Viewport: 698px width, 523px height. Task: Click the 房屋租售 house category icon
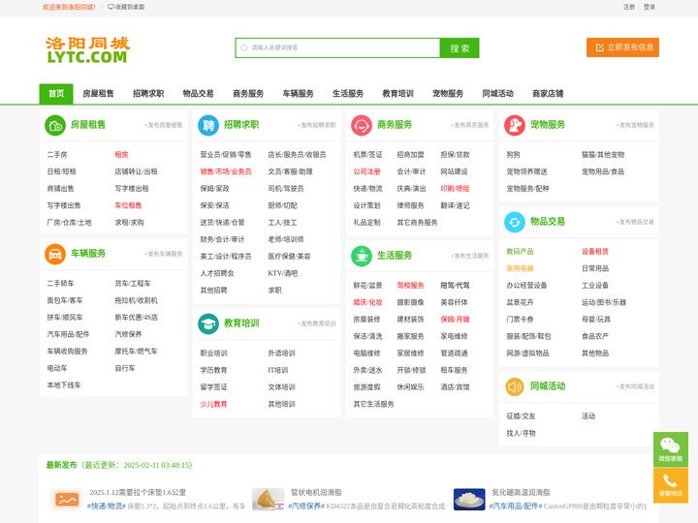click(55, 125)
